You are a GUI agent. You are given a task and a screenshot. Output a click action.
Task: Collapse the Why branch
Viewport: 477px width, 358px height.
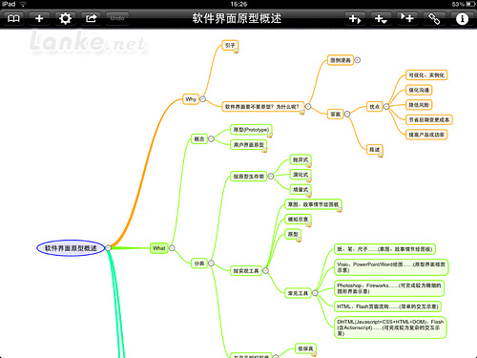click(x=203, y=99)
